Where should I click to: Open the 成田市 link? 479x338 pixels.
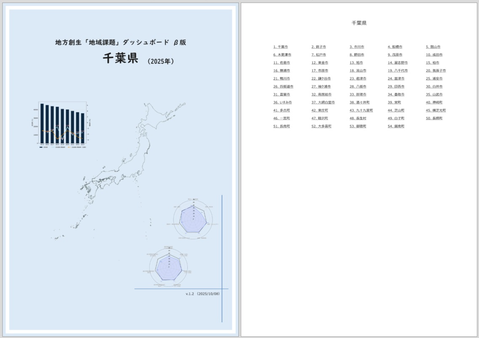tap(435, 55)
